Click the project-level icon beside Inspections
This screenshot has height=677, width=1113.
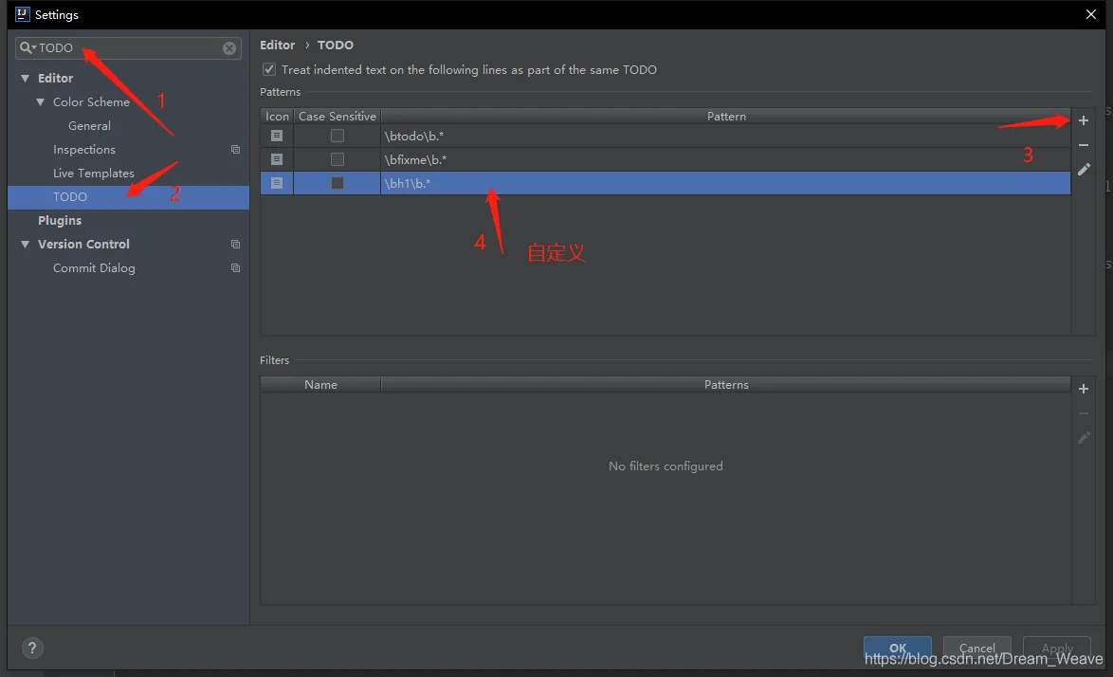[236, 150]
